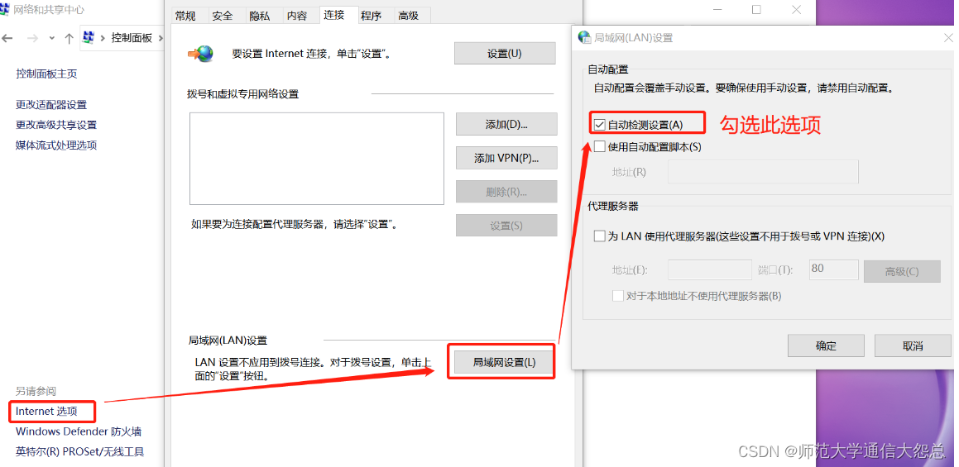The image size is (959, 467).
Task: Close the 局域网(LAN)设置 dialog
Action: tap(948, 38)
